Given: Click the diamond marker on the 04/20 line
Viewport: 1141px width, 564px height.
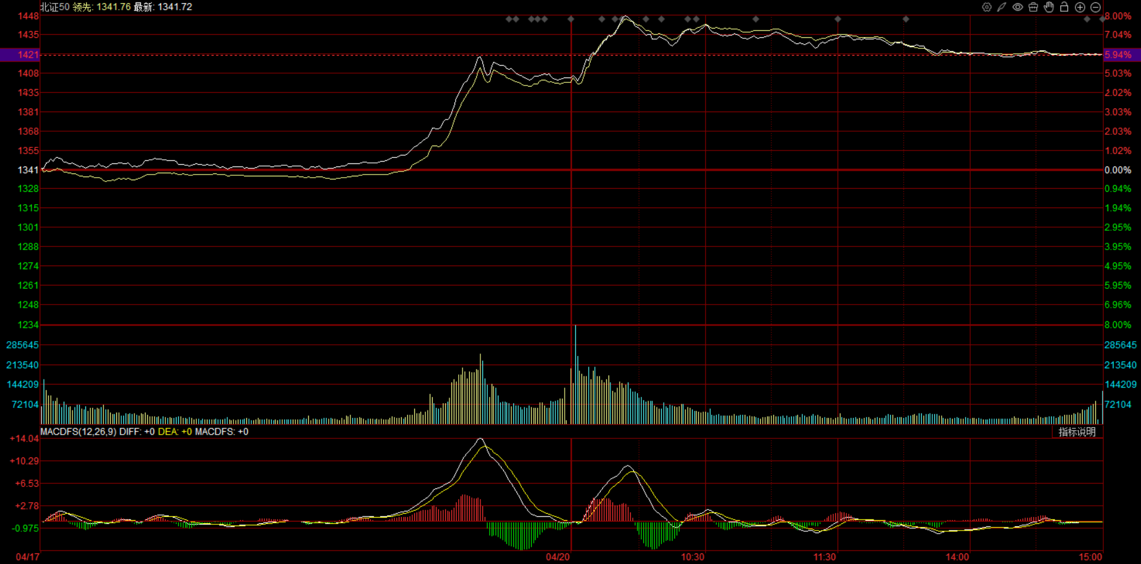Looking at the screenshot, I should coord(571,19).
